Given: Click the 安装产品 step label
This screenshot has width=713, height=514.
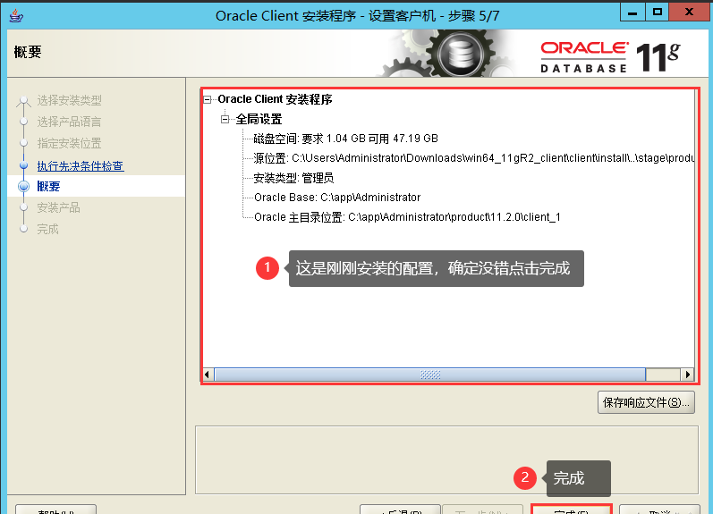Looking at the screenshot, I should click(x=59, y=207).
